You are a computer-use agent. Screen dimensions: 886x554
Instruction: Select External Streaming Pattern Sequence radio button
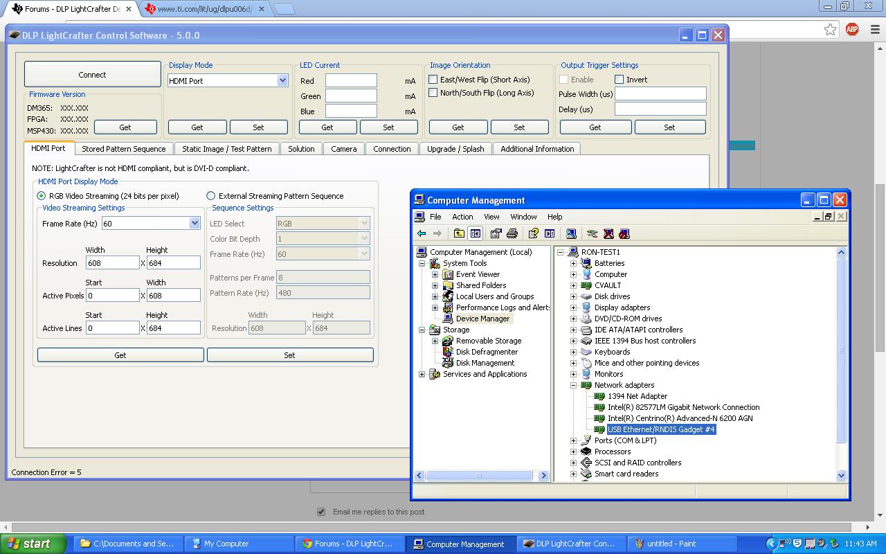pos(211,196)
